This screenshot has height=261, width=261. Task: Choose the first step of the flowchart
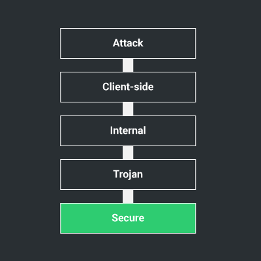pos(128,43)
